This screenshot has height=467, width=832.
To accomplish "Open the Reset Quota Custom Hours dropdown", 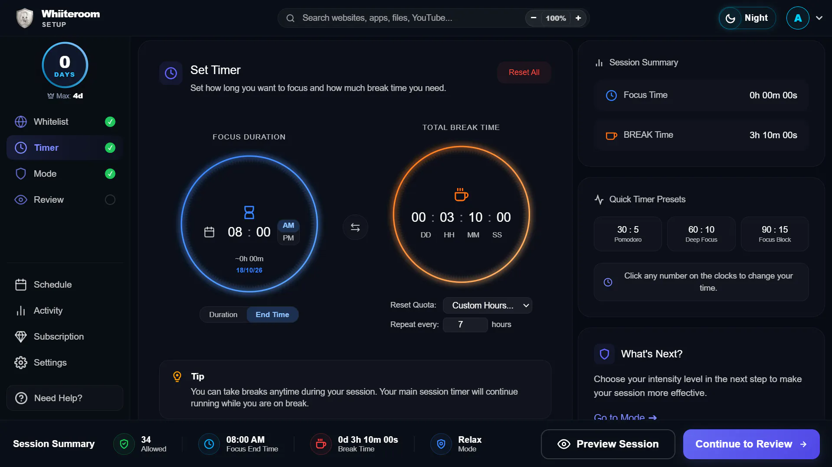I will [x=488, y=305].
